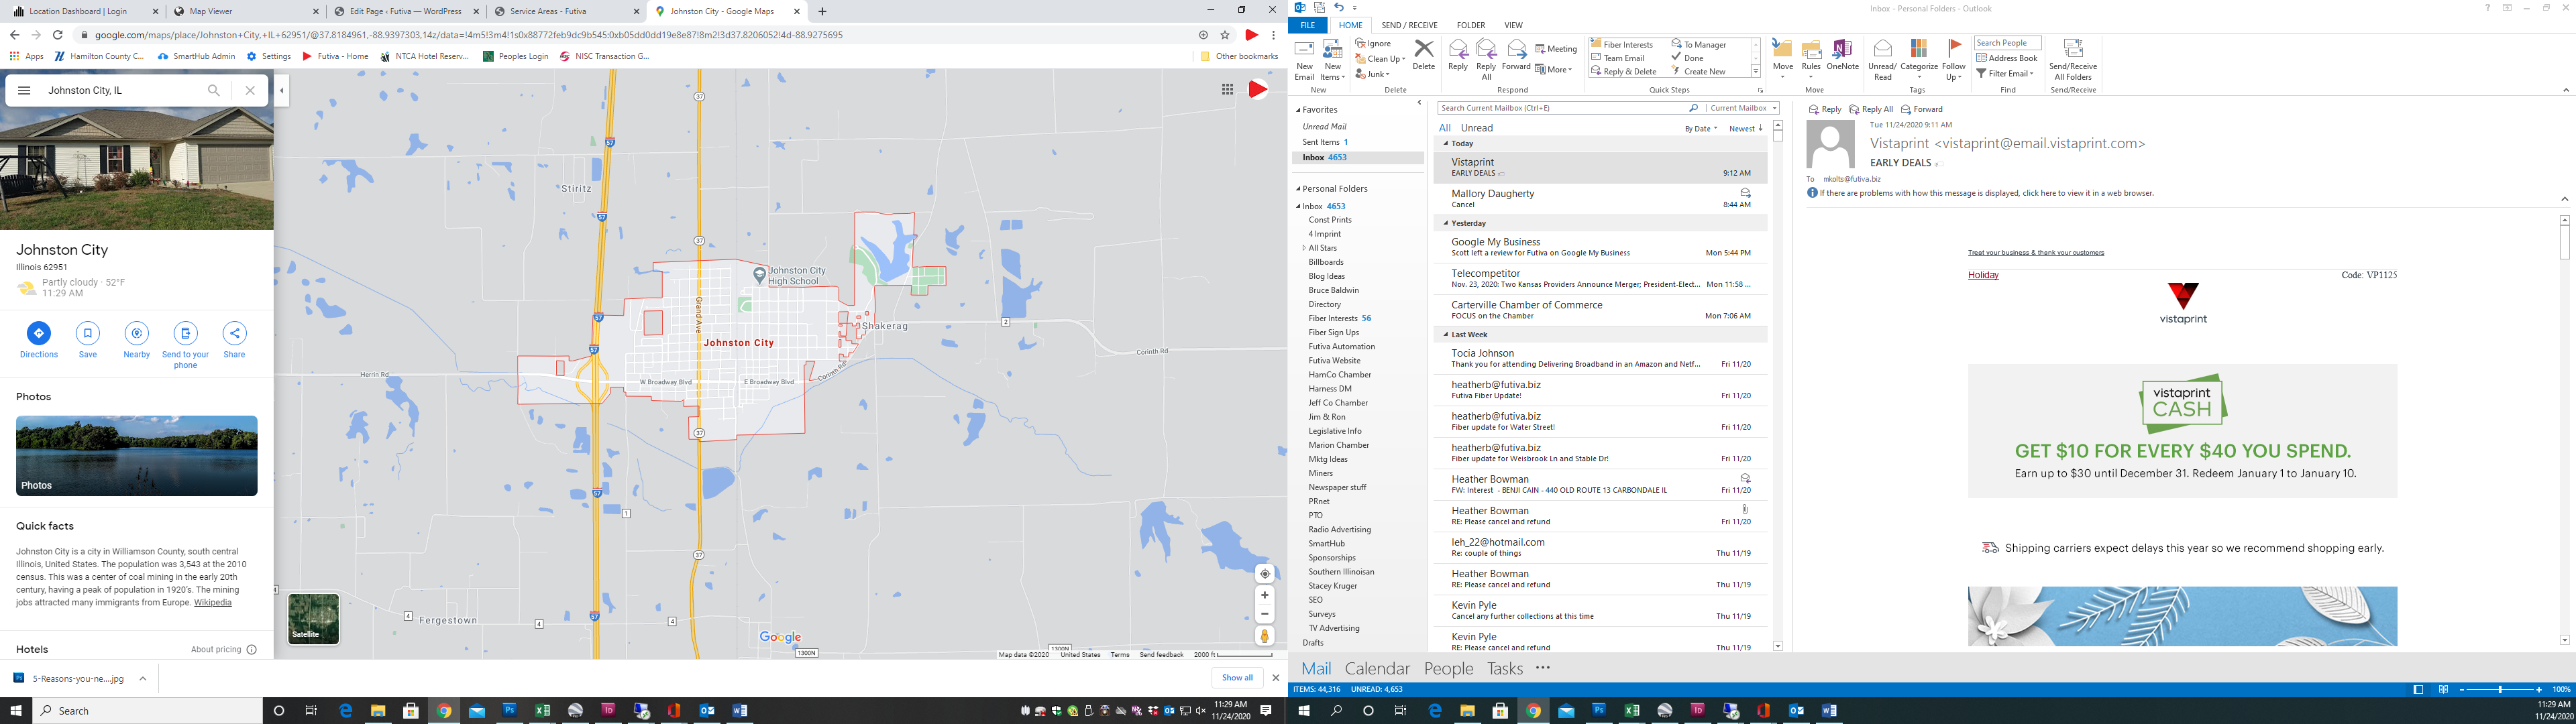Switch to Reading view in Outlook status bar
Image resolution: width=2576 pixels, height=724 pixels.
[2443, 689]
